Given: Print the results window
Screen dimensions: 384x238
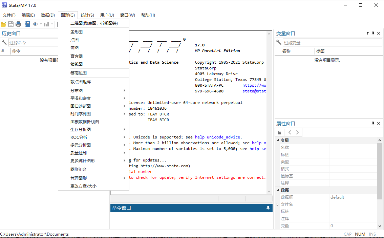Looking at the screenshot, I should point(18,24).
